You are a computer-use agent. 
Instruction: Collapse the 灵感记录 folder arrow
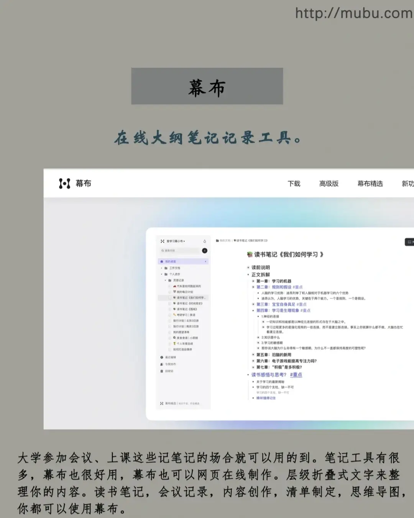click(166, 280)
